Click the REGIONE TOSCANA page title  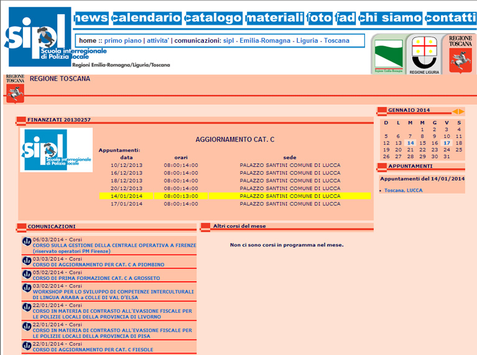(x=60, y=79)
